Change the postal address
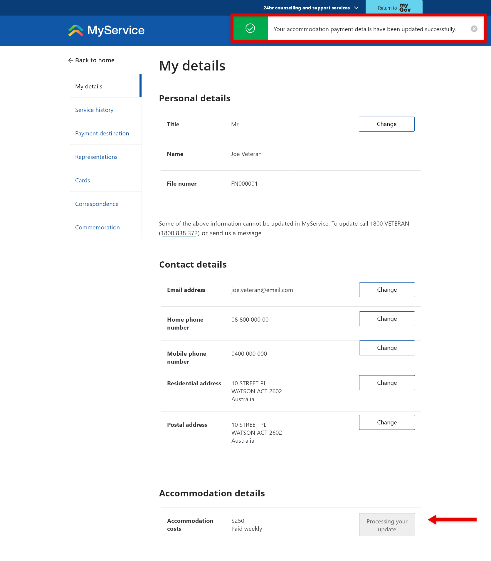491x561 pixels. (386, 422)
